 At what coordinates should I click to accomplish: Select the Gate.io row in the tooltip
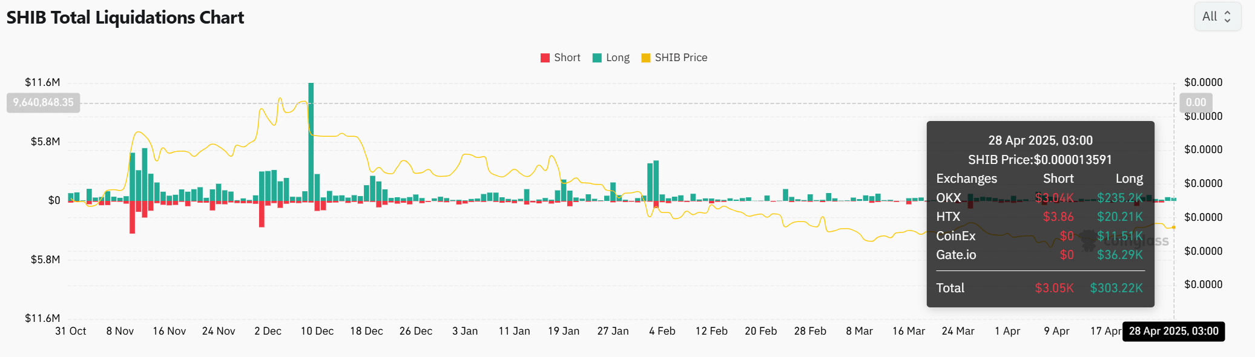(x=1039, y=255)
